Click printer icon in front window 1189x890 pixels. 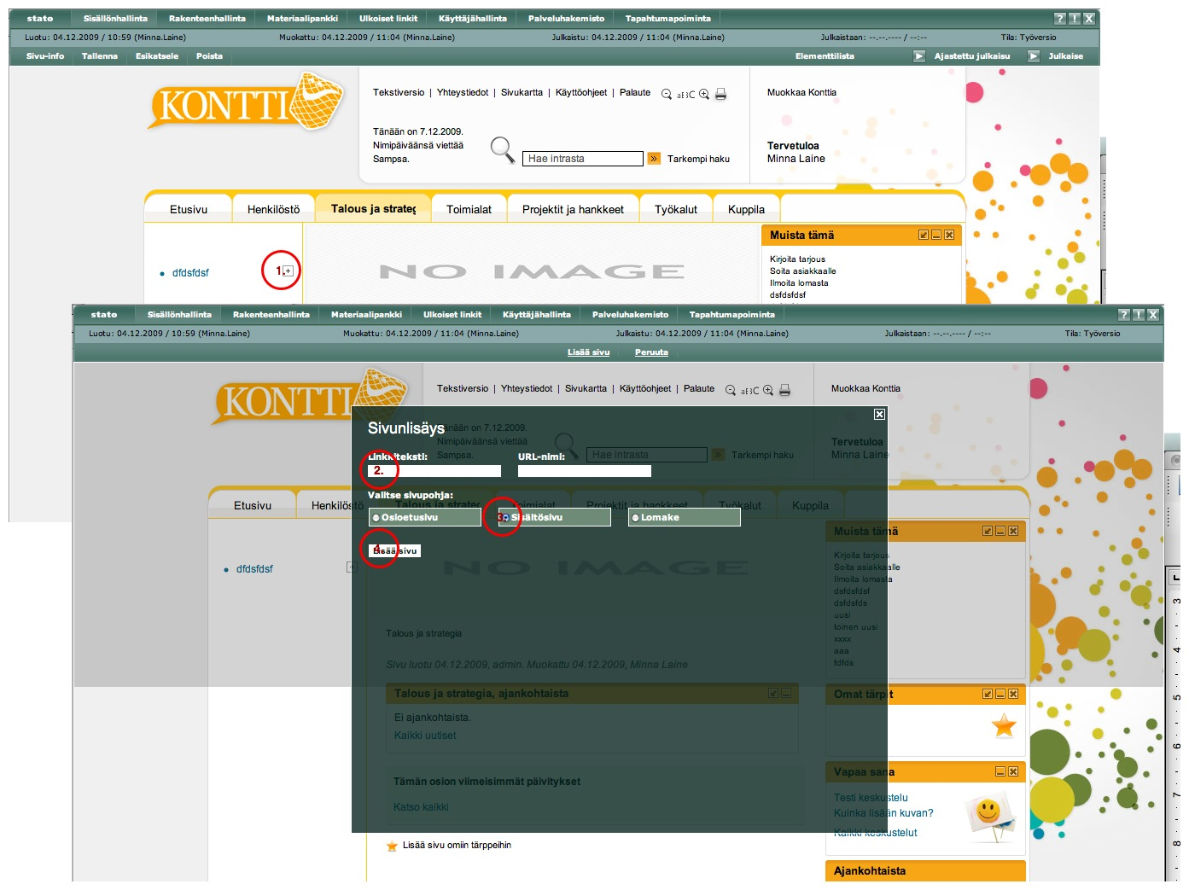[x=784, y=390]
